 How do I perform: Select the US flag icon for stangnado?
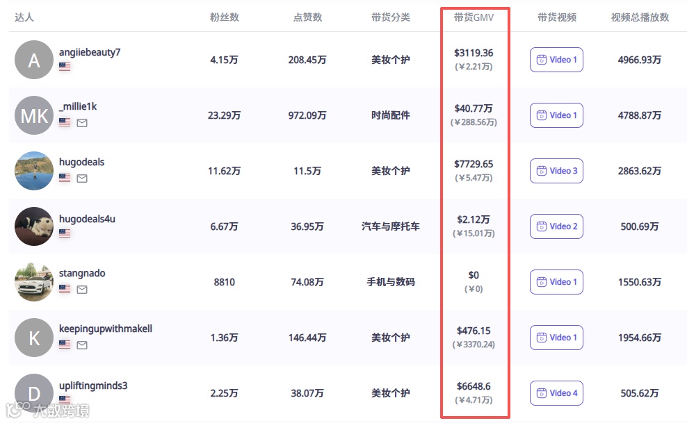[65, 290]
